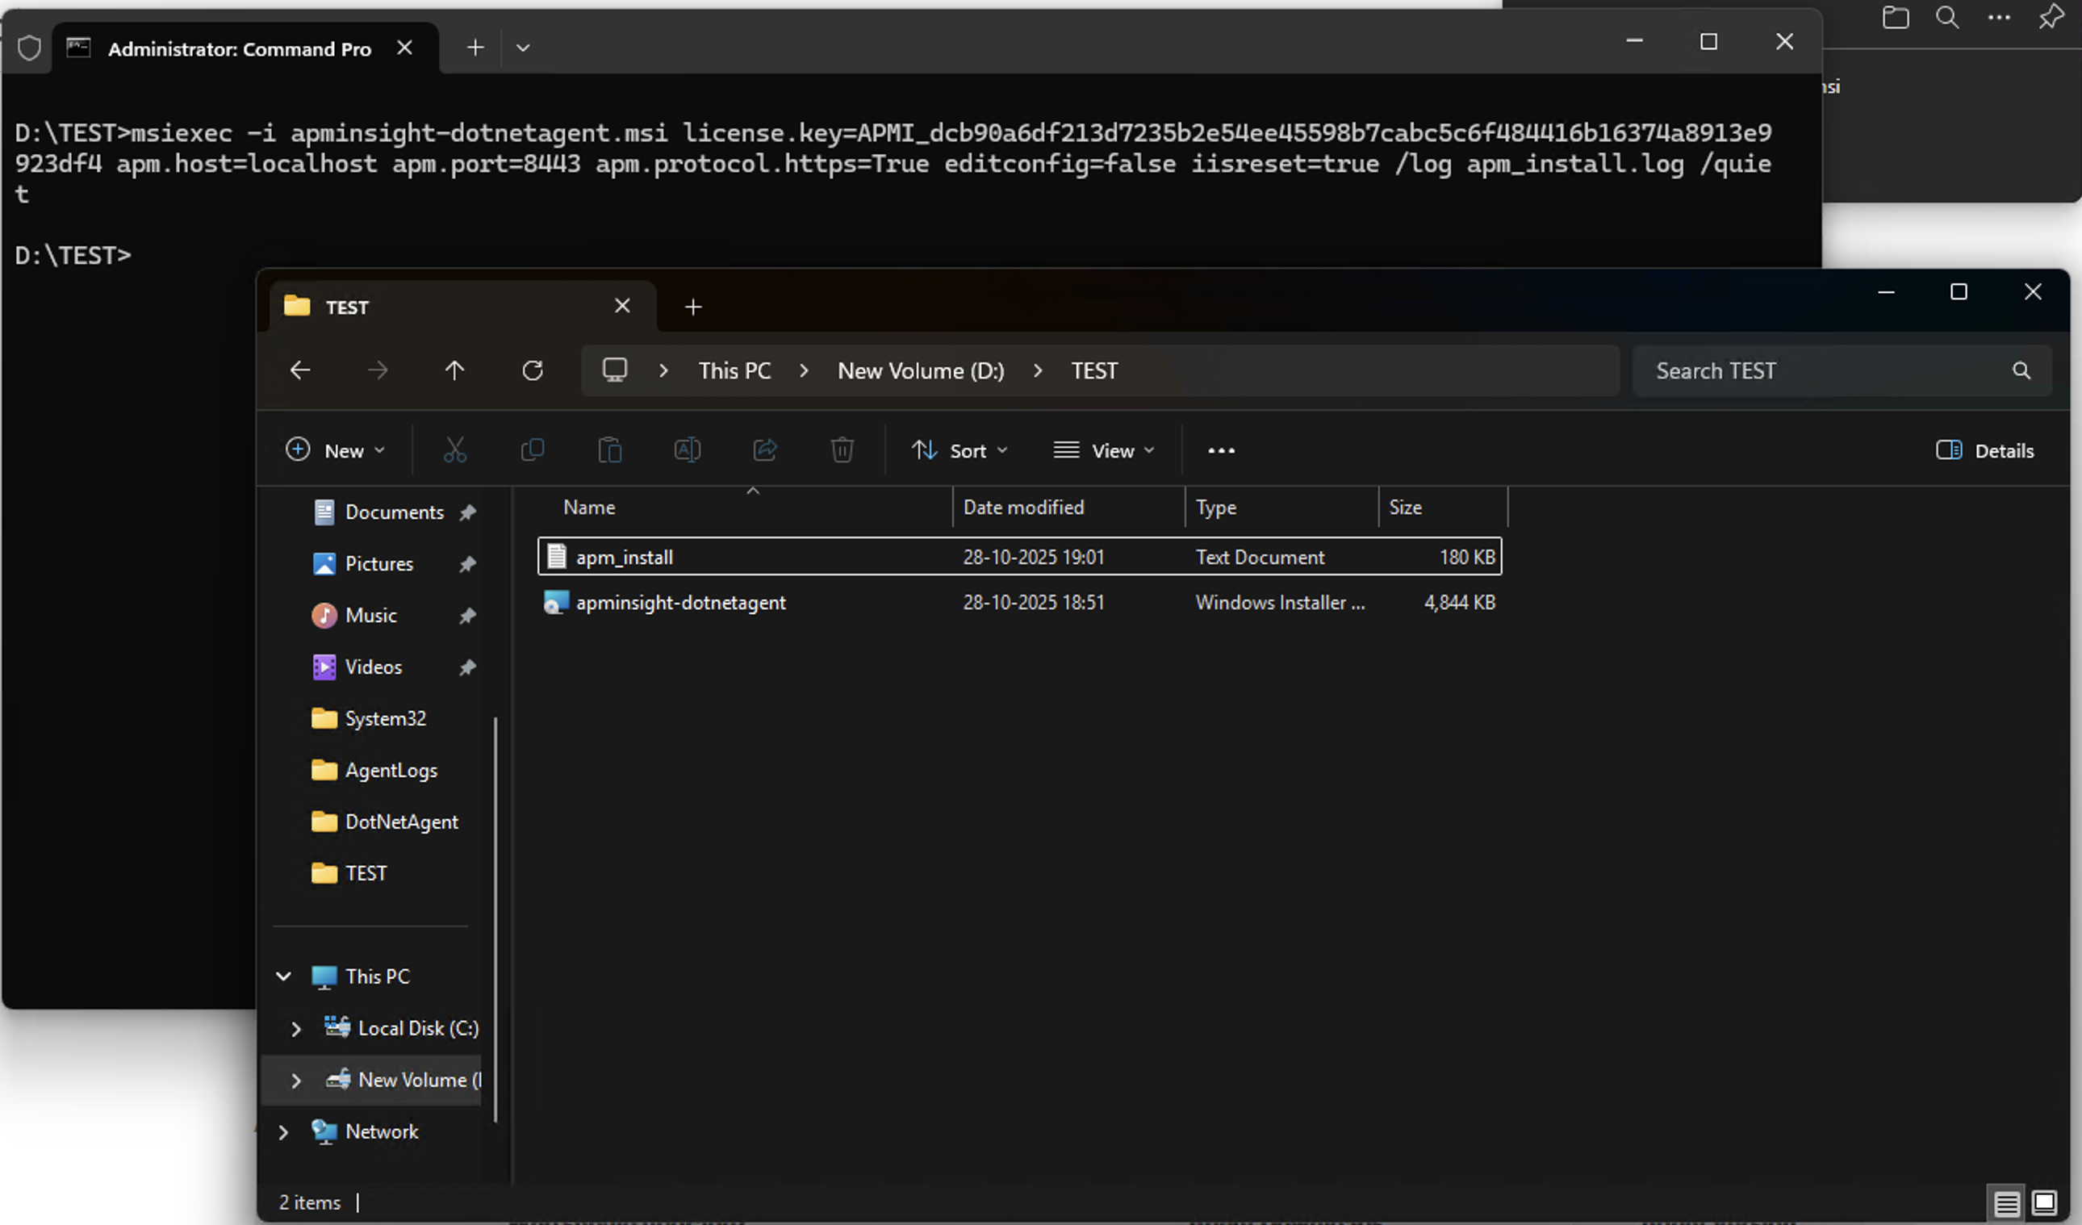Screen dimensions: 2082x1225
Task: Click the Rename icon in toolbar
Action: pyautogui.click(x=687, y=450)
